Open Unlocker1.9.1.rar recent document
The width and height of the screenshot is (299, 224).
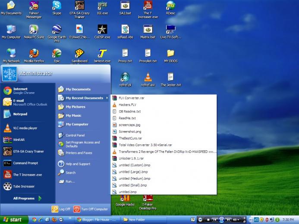click(x=164, y=159)
